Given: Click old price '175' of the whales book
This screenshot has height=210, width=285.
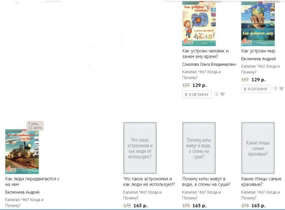Looking at the screenshot, I should click(186, 206).
